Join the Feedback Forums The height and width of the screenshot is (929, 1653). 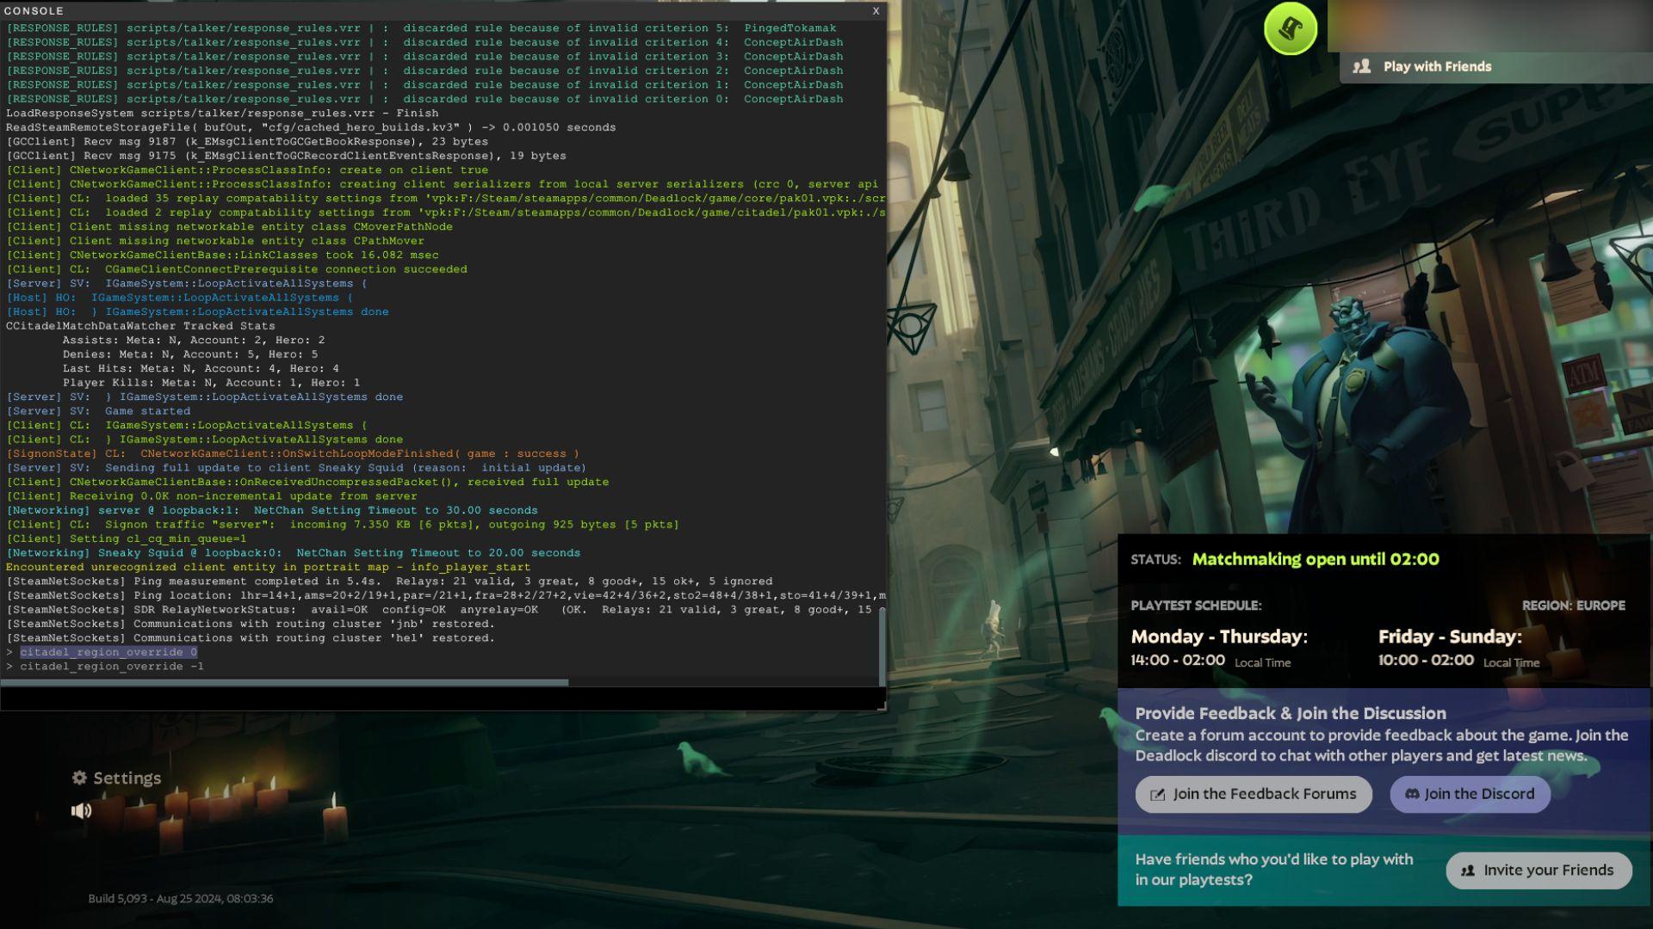pyautogui.click(x=1253, y=794)
